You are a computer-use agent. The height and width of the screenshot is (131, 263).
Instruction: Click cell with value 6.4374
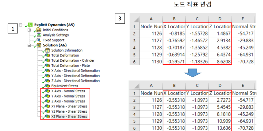220,55
